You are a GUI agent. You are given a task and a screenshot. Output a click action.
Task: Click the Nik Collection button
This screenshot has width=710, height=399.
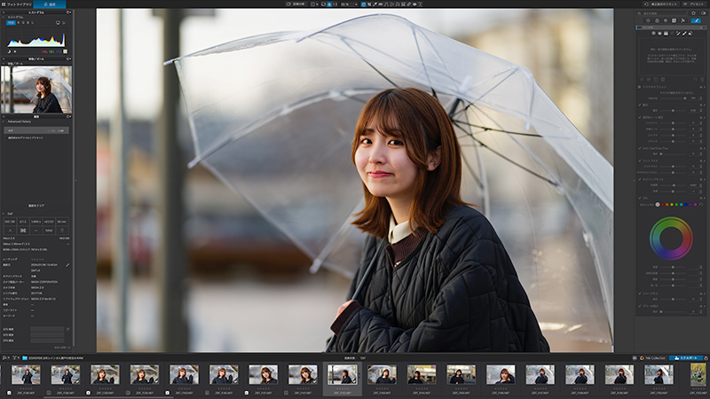point(652,358)
